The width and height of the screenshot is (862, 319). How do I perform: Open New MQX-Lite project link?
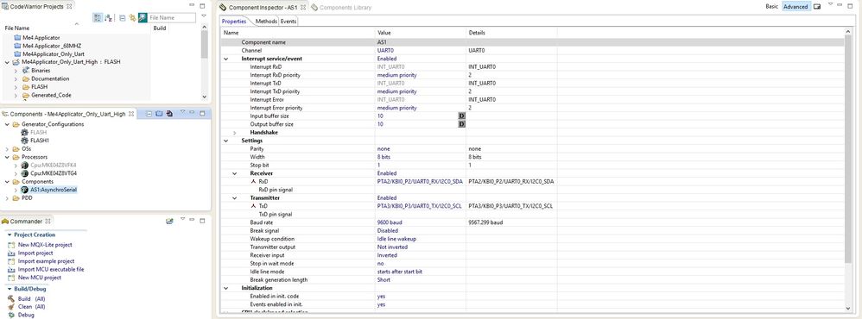point(45,245)
